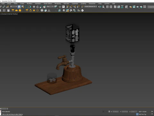154x116 pixels.
Task: Select the Select and Scale tool
Action: 41,7
